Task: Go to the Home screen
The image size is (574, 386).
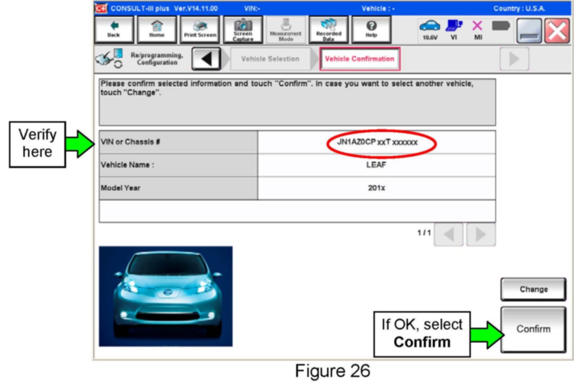Action: point(157,29)
